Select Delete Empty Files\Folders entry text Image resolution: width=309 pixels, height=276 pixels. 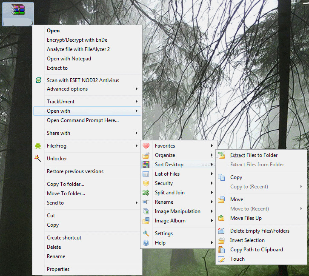[260, 231]
